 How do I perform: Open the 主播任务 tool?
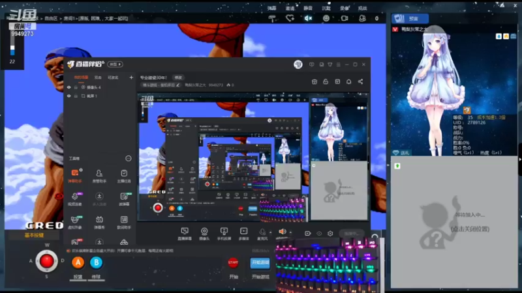tap(124, 176)
